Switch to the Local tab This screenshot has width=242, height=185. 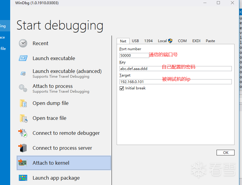[x=165, y=41]
